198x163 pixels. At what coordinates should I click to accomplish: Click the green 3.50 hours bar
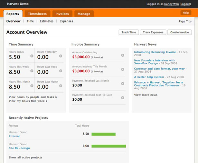(104, 134)
